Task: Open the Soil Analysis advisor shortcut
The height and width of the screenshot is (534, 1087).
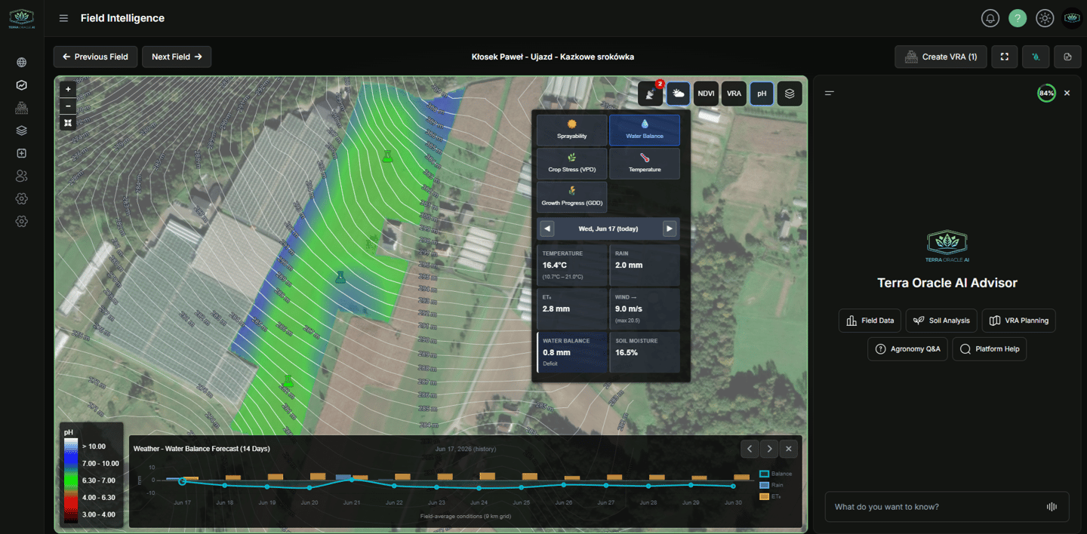Action: [x=941, y=321]
